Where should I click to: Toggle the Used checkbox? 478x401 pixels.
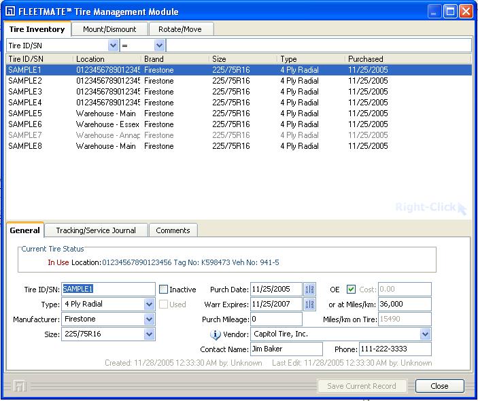[163, 304]
